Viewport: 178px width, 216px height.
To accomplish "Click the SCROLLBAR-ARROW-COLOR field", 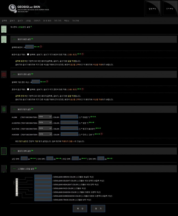I will tap(43, 176).
